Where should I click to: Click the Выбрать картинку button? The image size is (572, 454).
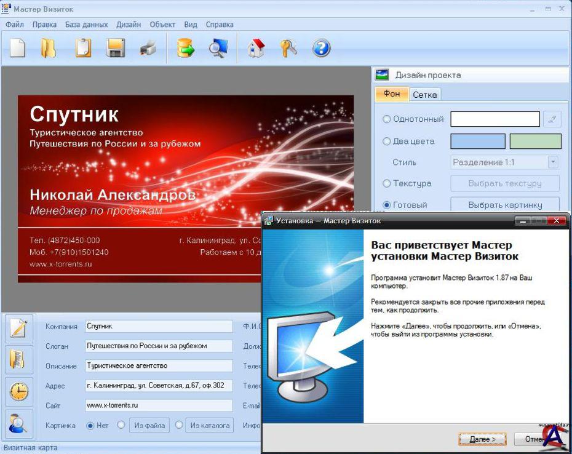(505, 205)
